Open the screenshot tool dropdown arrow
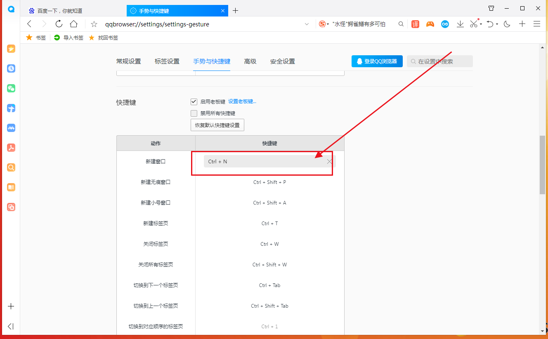Image resolution: width=548 pixels, height=339 pixels. (x=481, y=24)
